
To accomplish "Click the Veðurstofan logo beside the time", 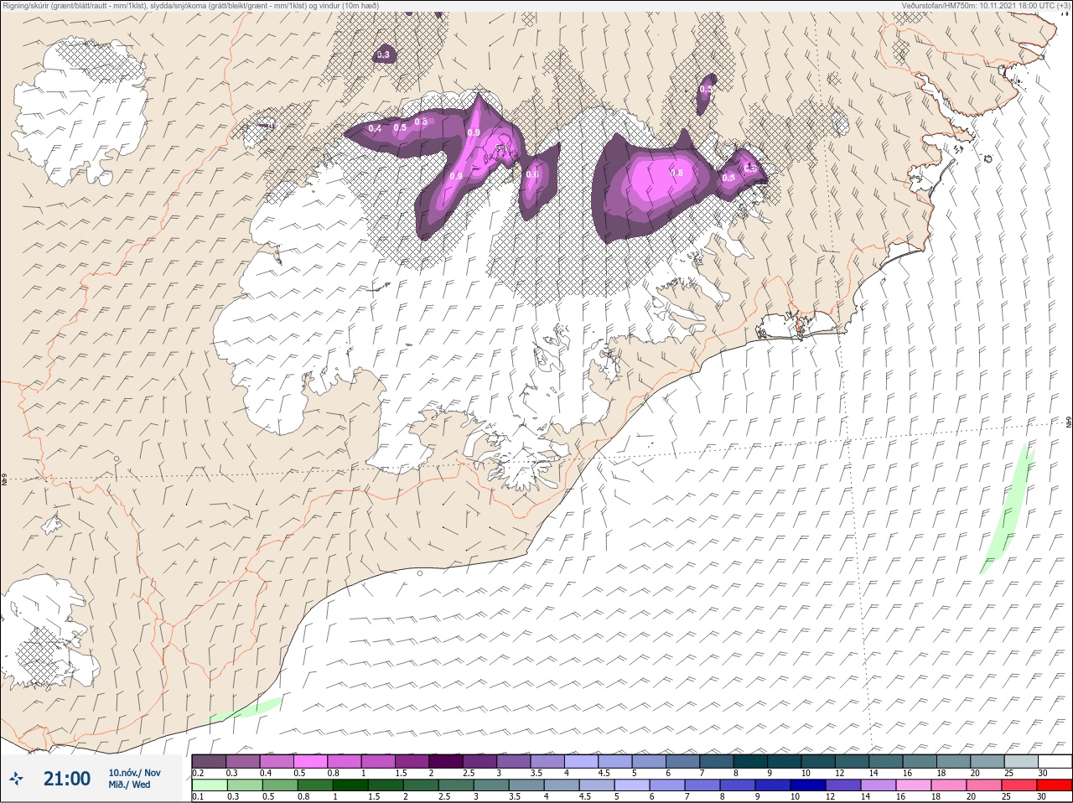I will coord(16,779).
